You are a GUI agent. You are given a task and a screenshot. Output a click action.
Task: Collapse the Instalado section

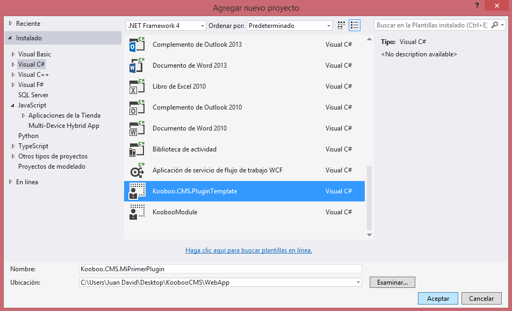tap(10, 38)
